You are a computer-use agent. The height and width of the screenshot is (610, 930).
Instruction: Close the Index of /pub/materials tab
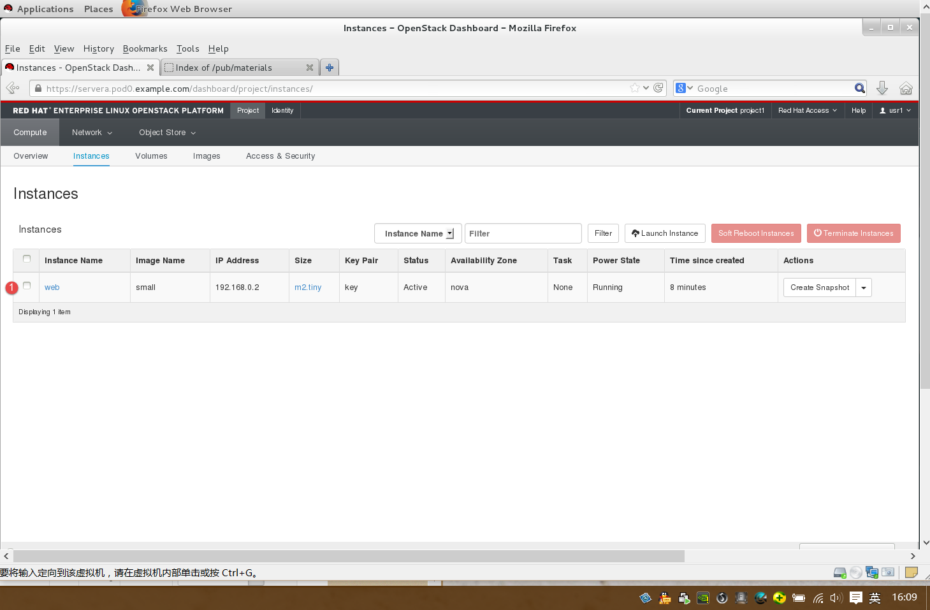tap(310, 68)
